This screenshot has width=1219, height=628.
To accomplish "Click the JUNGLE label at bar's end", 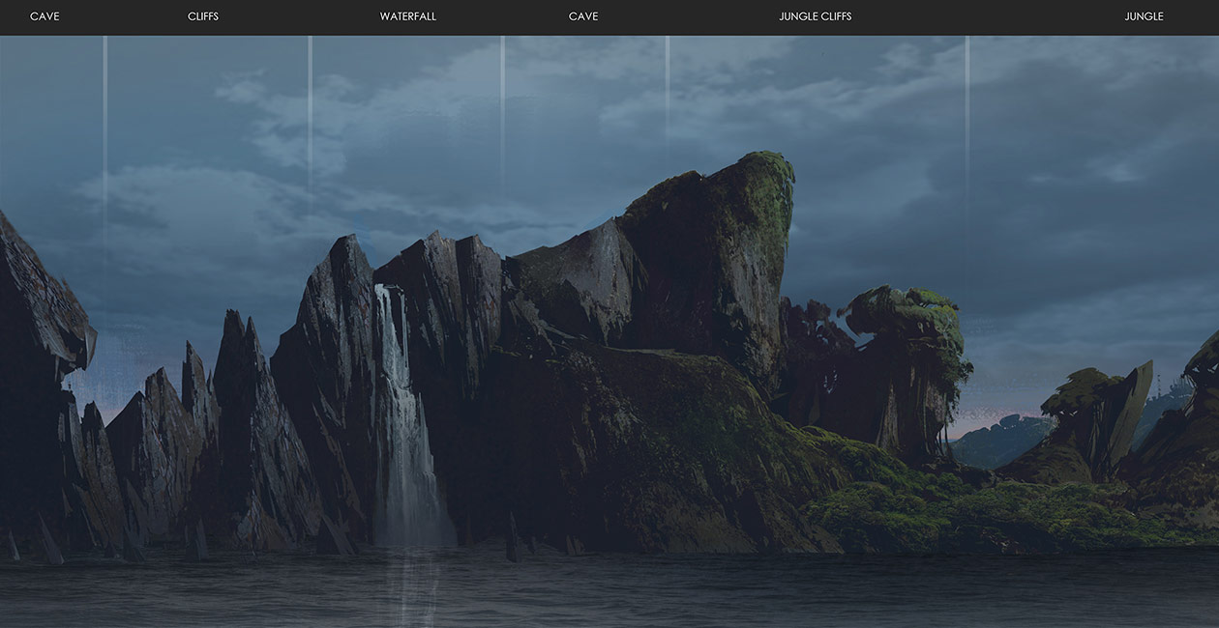I will (1144, 16).
